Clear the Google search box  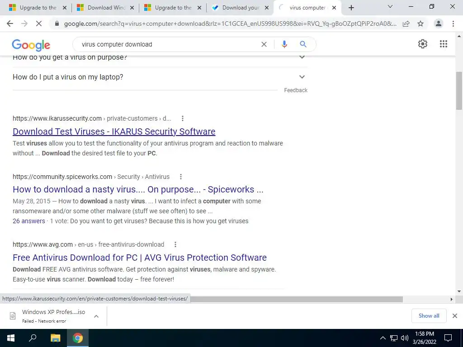(x=264, y=44)
